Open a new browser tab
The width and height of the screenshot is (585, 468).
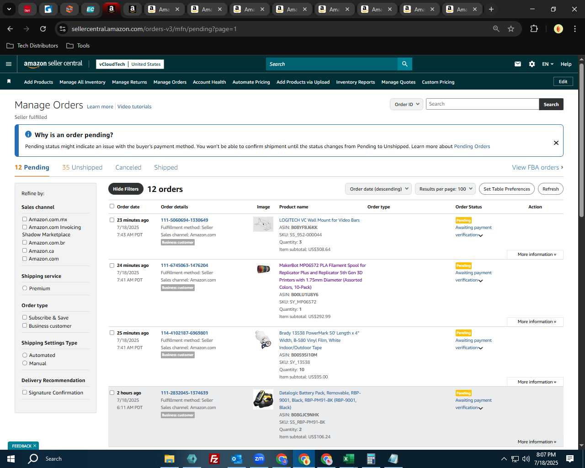pos(491,9)
